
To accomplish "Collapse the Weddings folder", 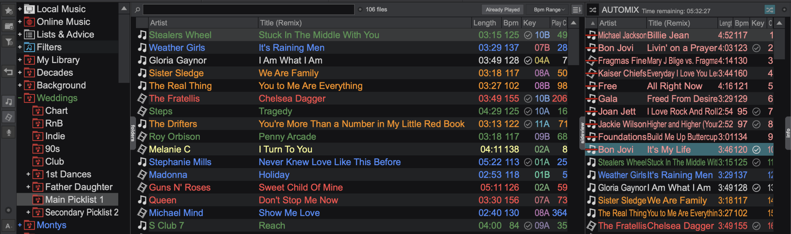I will tap(19, 98).
